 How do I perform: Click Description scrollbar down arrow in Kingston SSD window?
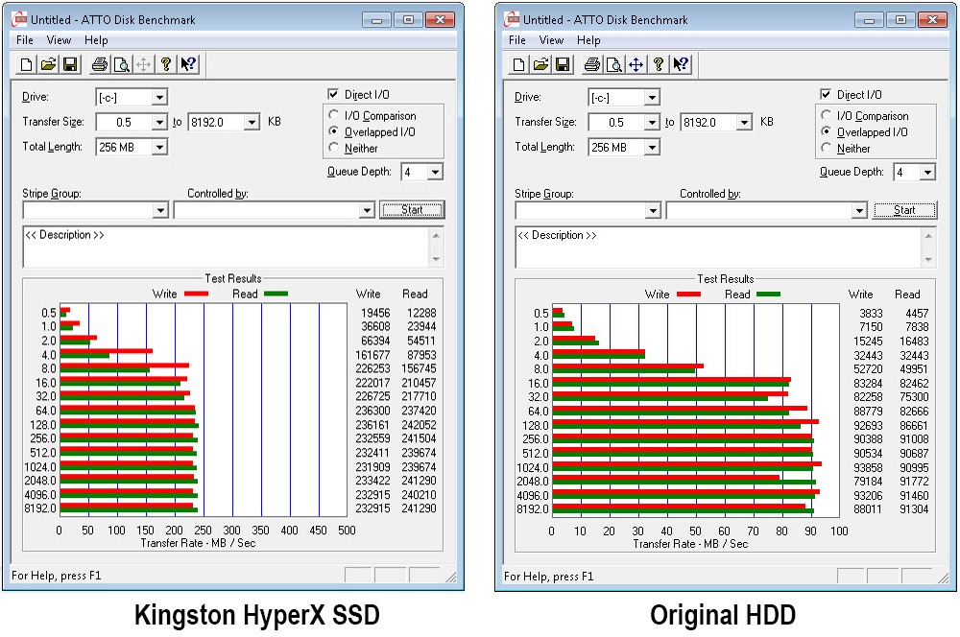436,259
